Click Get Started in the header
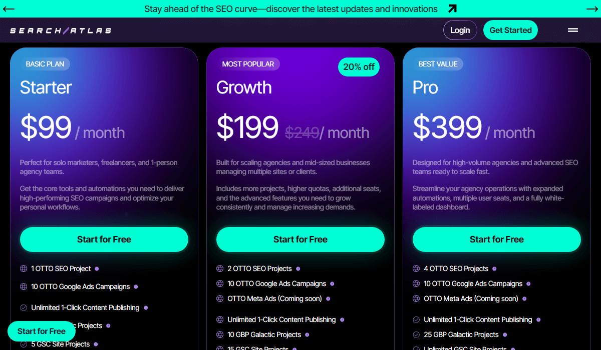The image size is (601, 350). 510,30
